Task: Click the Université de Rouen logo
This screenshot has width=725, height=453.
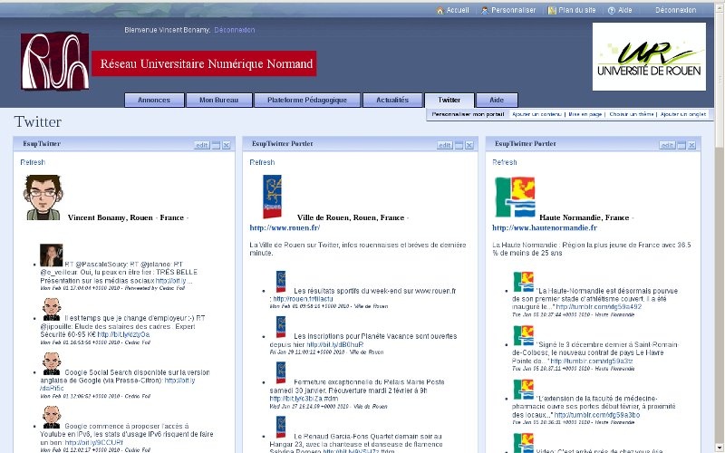Action: tap(648, 57)
